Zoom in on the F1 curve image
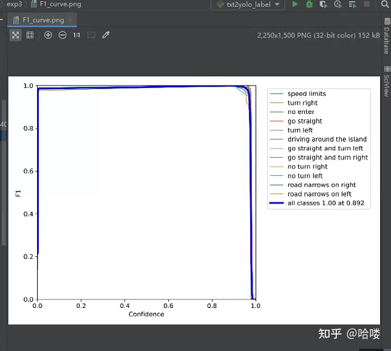This screenshot has width=391, height=351. (x=48, y=35)
